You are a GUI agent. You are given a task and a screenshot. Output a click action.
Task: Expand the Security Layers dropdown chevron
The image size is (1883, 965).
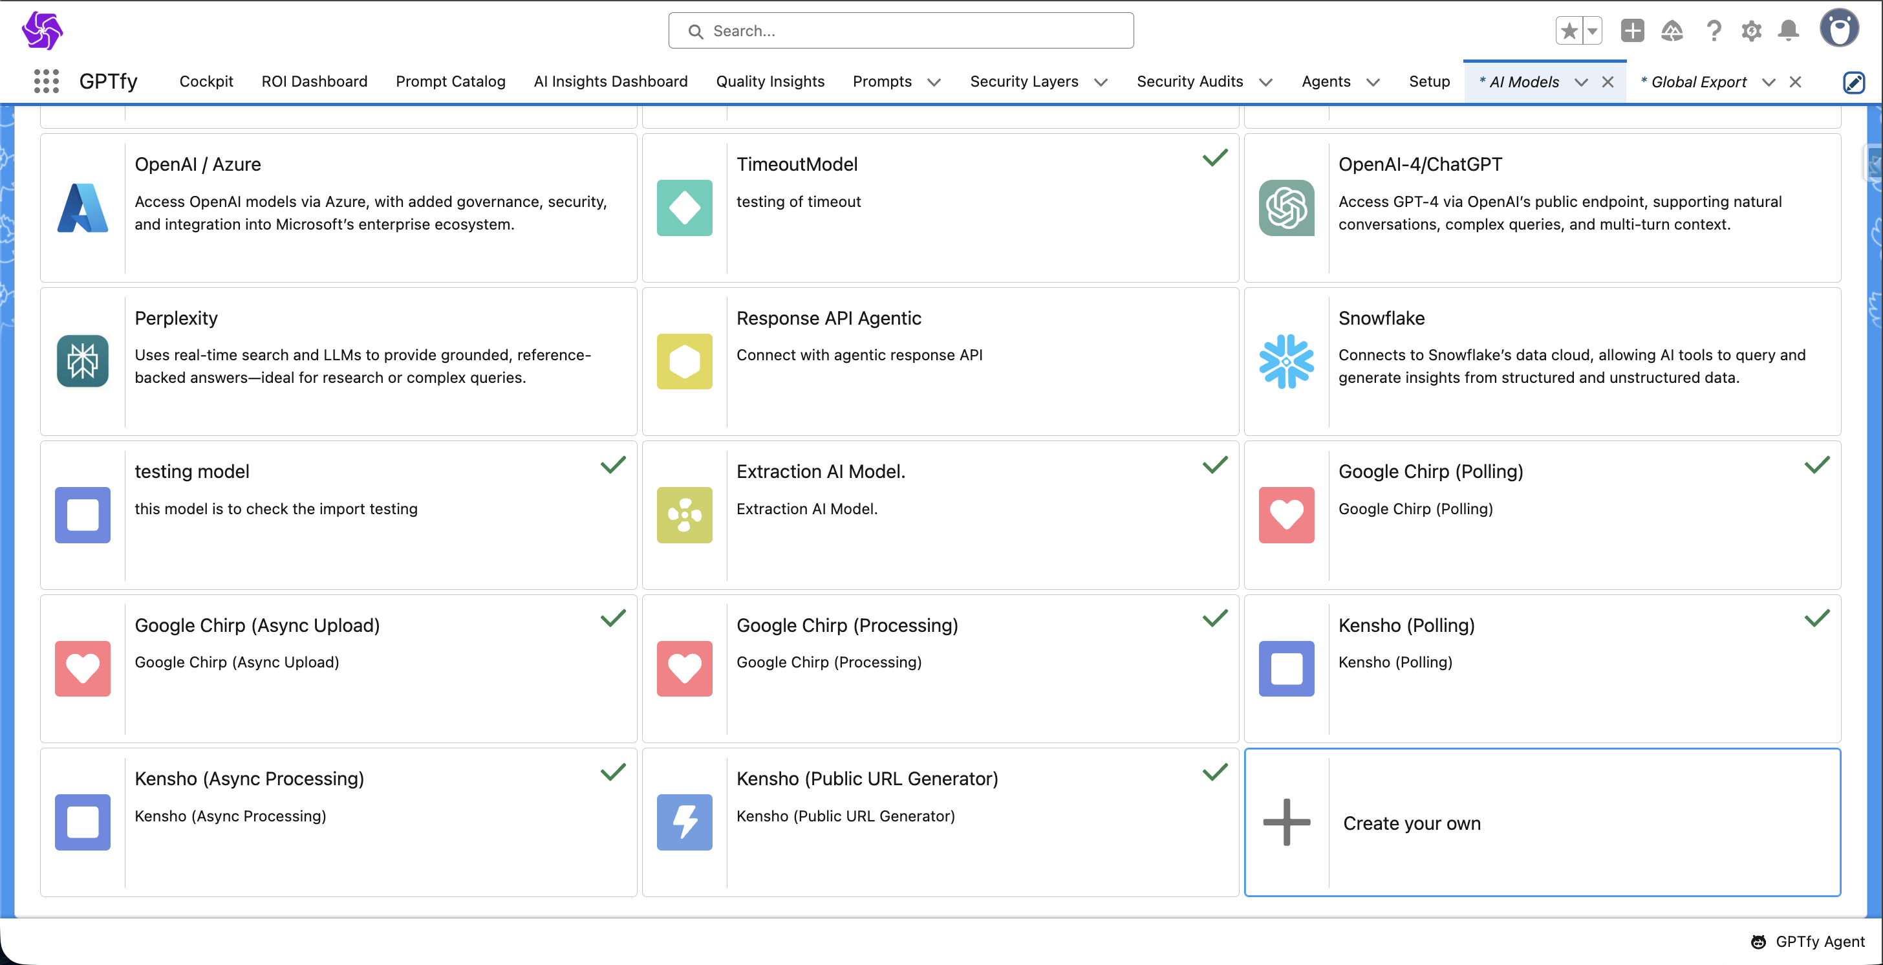(x=1100, y=82)
